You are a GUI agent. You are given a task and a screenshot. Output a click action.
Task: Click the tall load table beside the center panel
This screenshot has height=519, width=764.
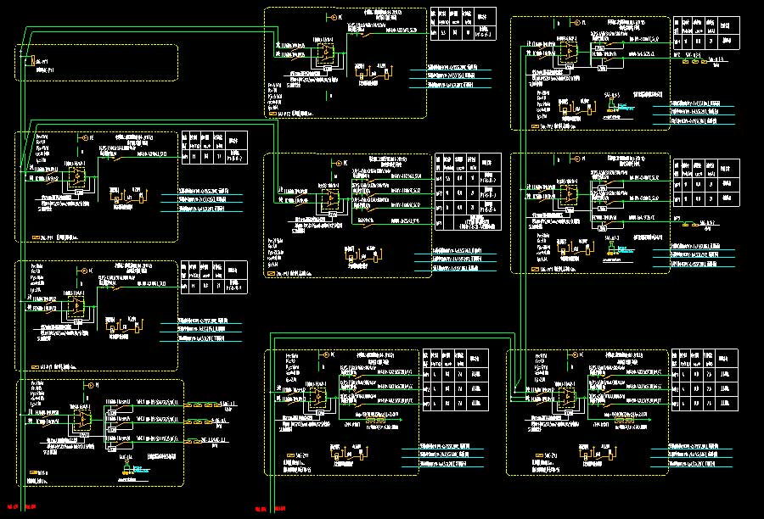[464, 192]
